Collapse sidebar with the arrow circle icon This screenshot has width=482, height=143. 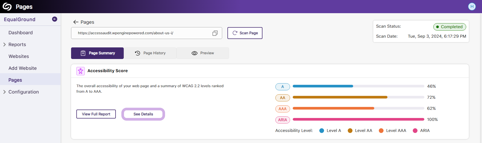click(x=54, y=19)
